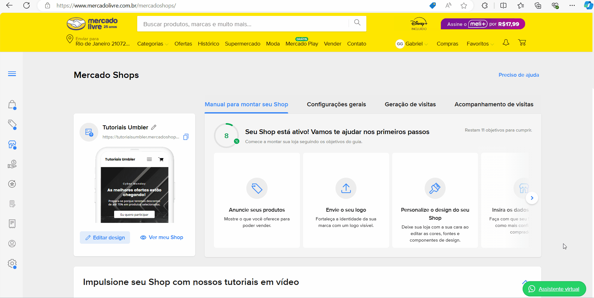Click the Editar design button
The image size is (594, 298).
105,238
